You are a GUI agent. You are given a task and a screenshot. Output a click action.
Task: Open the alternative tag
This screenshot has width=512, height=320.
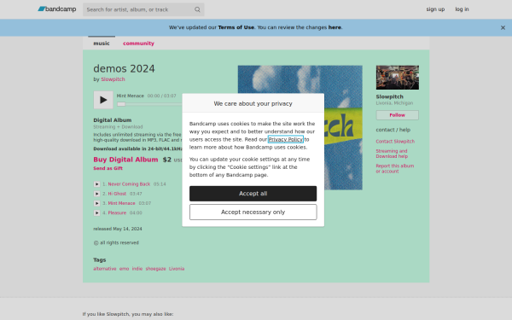coord(105,269)
